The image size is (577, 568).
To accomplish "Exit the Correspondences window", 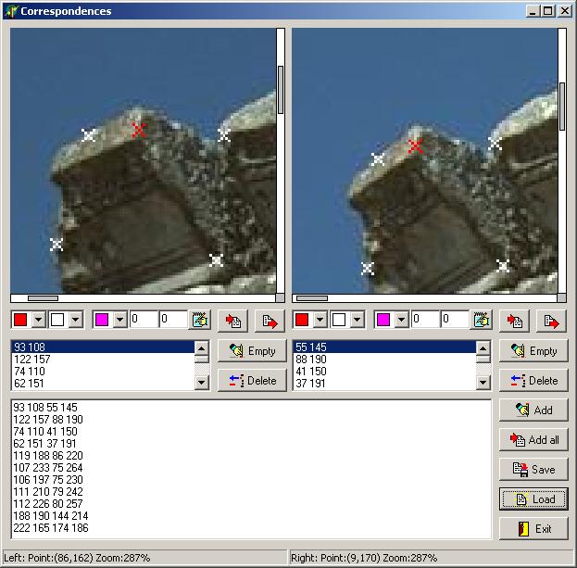I will tap(533, 528).
